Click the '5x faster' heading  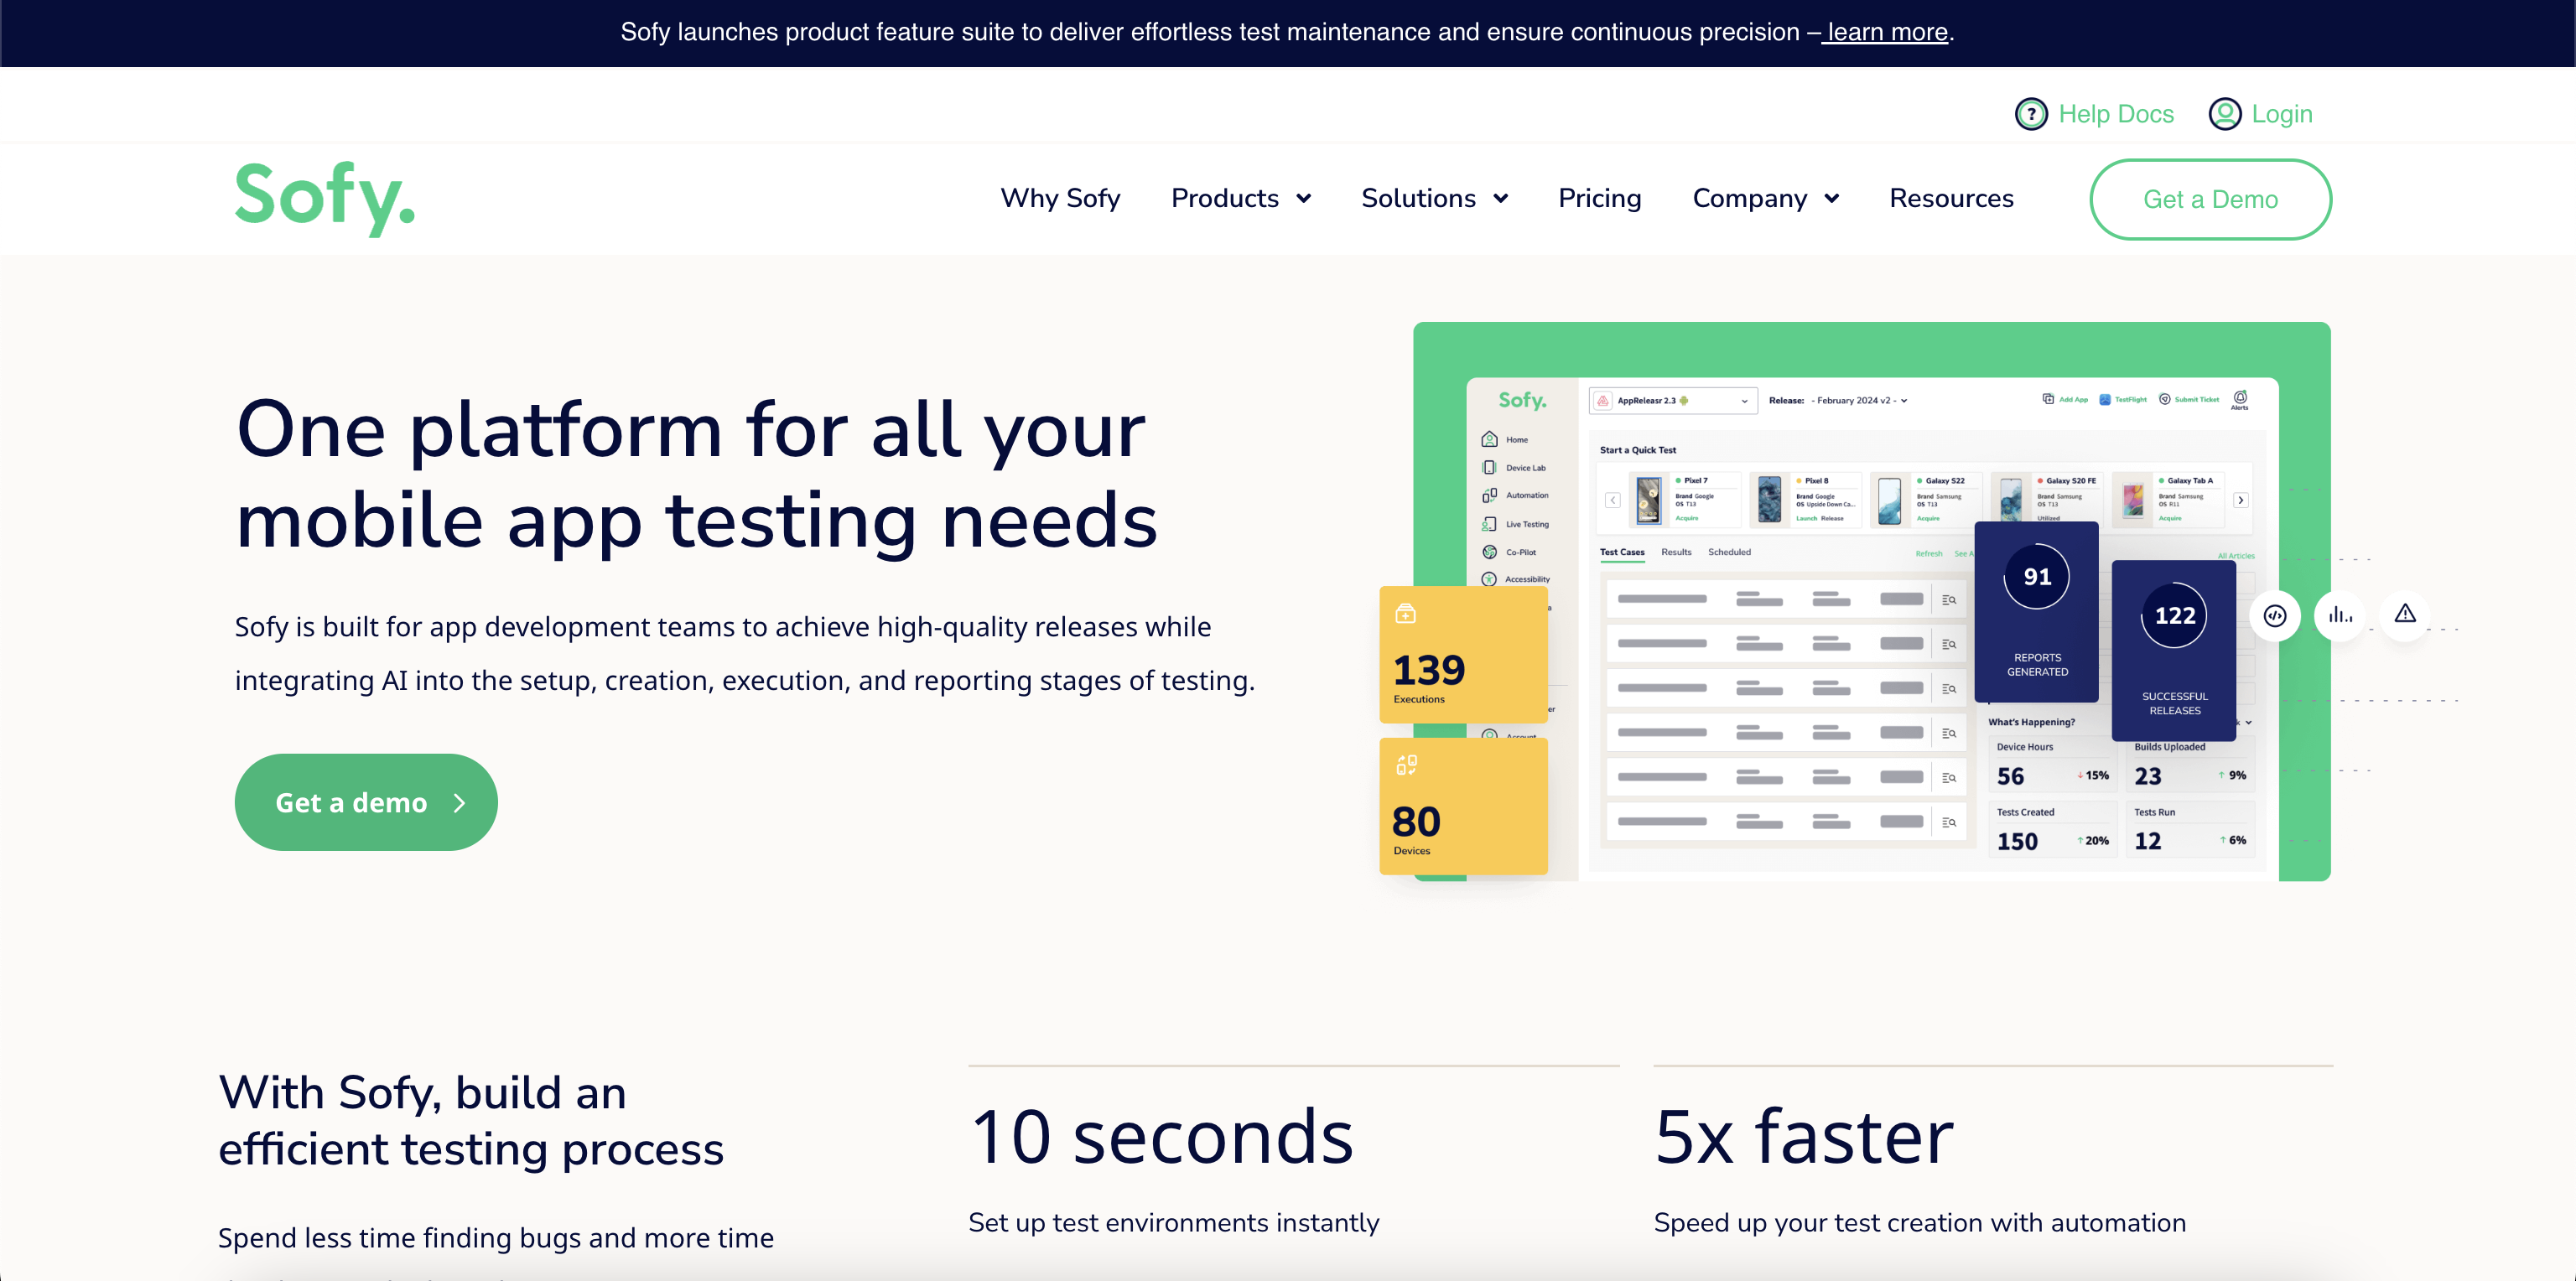(x=1803, y=1137)
